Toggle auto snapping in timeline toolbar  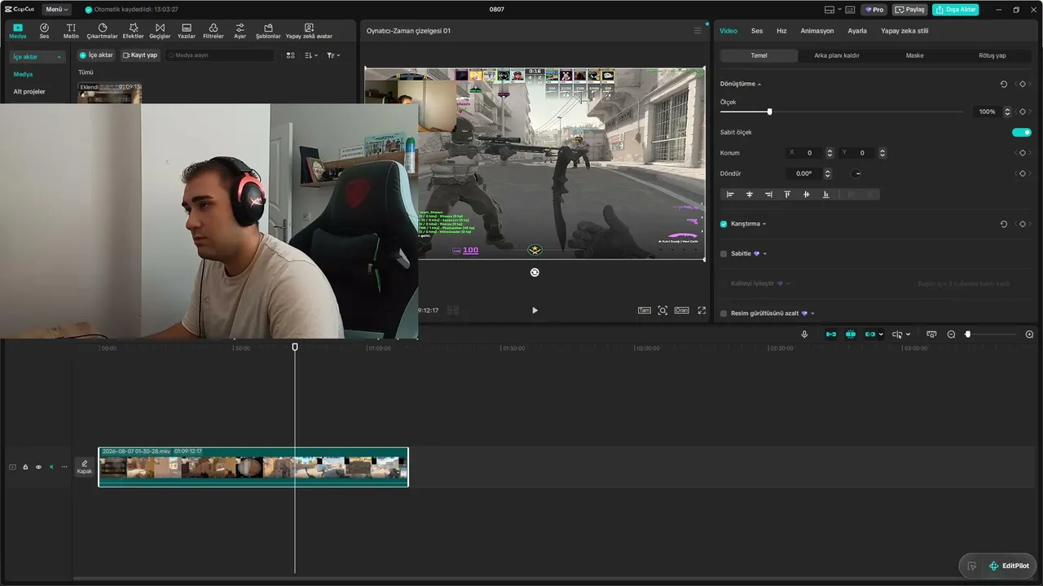pos(851,335)
